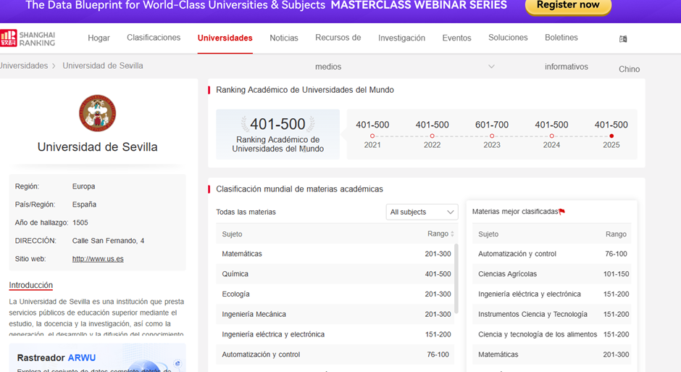
Task: Open the Investigación menu item
Action: [x=401, y=38]
